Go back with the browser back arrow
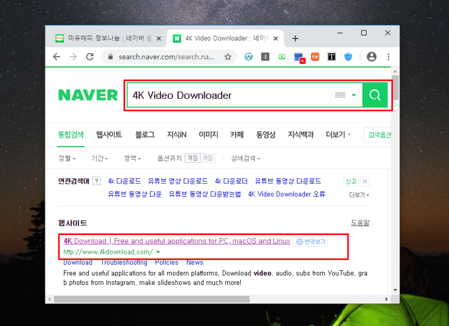 click(x=57, y=57)
